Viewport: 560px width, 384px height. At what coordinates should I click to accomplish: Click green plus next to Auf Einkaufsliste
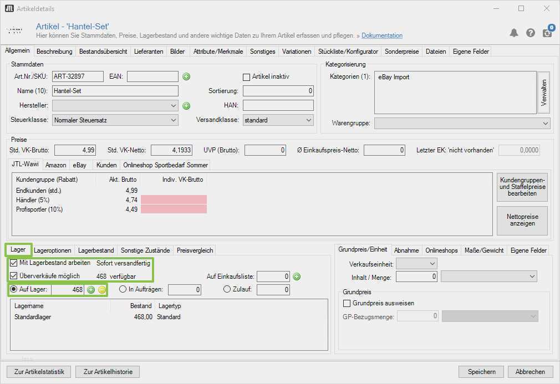tap(297, 276)
